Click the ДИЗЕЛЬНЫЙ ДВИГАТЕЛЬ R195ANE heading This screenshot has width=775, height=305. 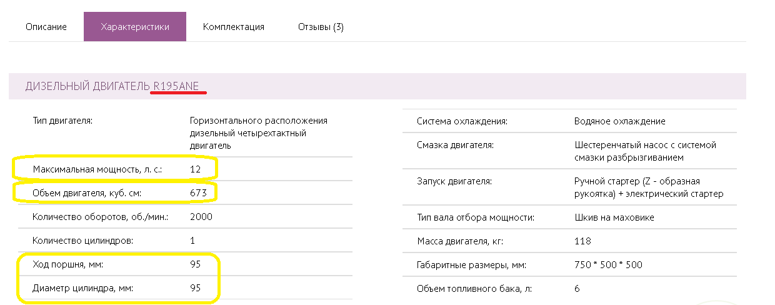[x=112, y=86]
